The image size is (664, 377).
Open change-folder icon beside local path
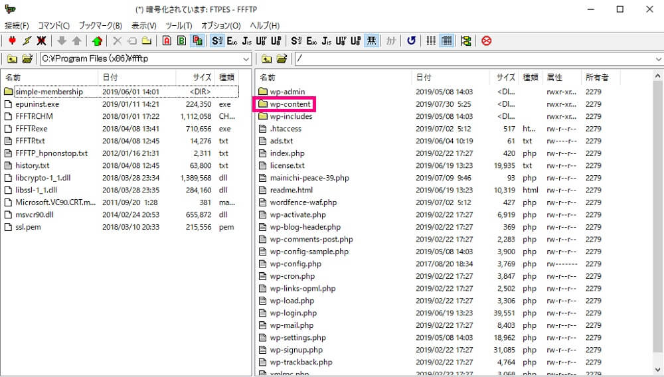click(x=27, y=59)
